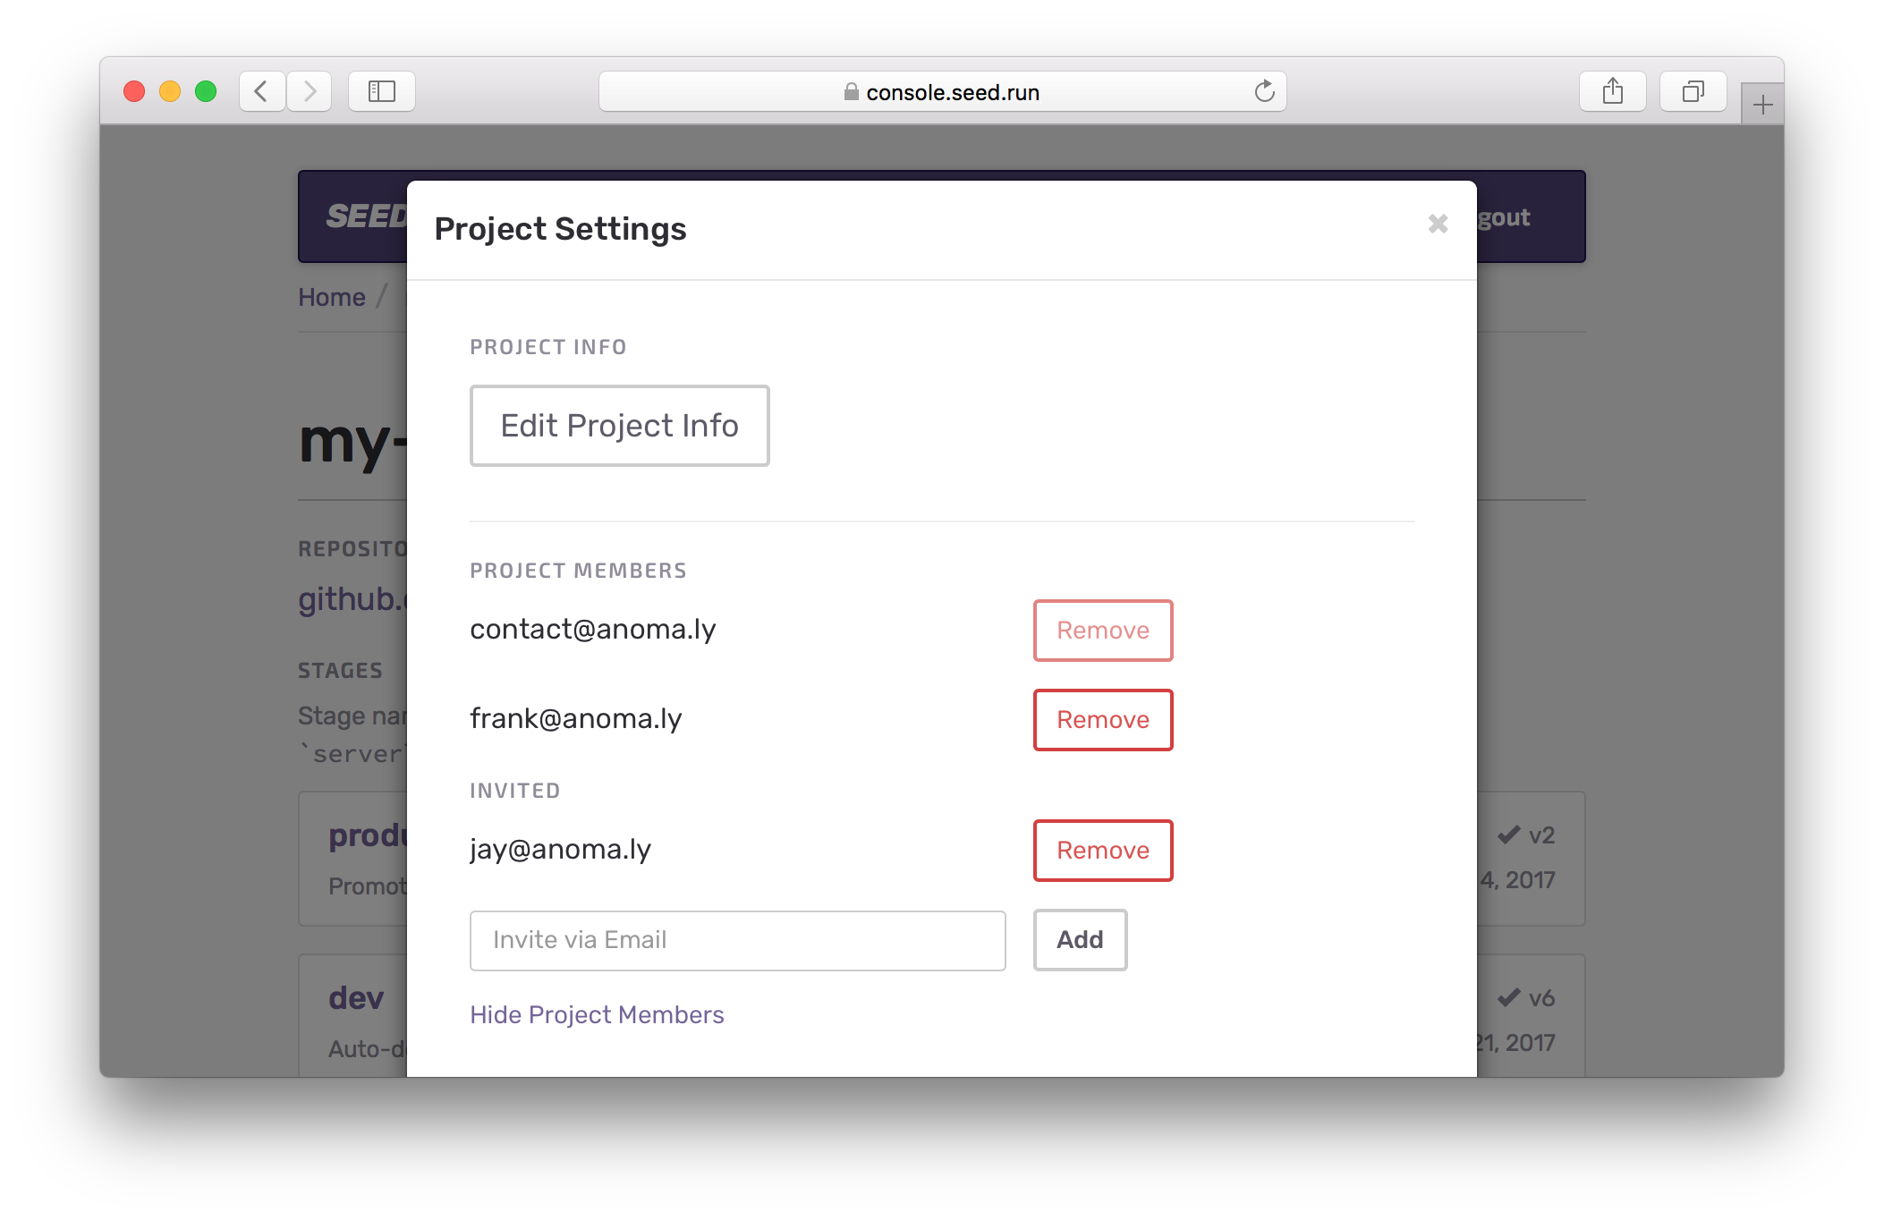Remove contact@anoma.ly from project members
The image size is (1884, 1220).
point(1102,631)
